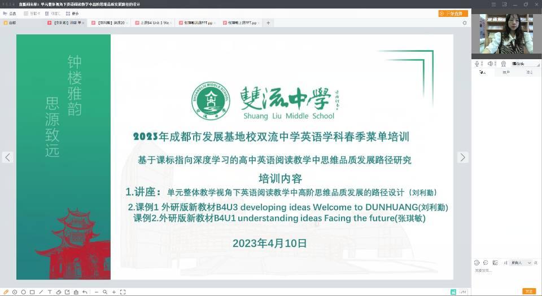This screenshot has width=542, height=296.
Task: Go to the next slide arrow
Action: coord(463,157)
